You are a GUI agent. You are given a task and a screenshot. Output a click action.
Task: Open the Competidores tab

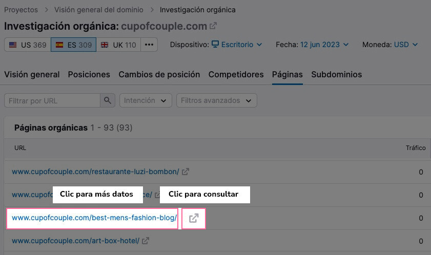pyautogui.click(x=236, y=74)
